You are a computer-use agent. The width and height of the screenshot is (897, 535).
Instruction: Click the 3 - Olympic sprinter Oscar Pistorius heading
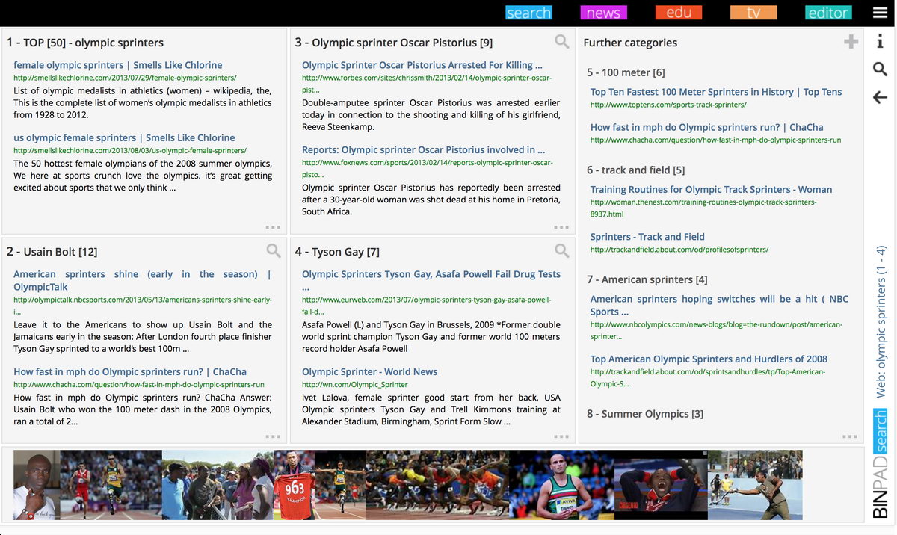tap(394, 43)
